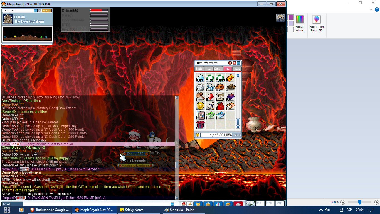This screenshot has width=380, height=214.
Task: Click the mesos coin icon in the Item Inventory
Action: pos(197,134)
